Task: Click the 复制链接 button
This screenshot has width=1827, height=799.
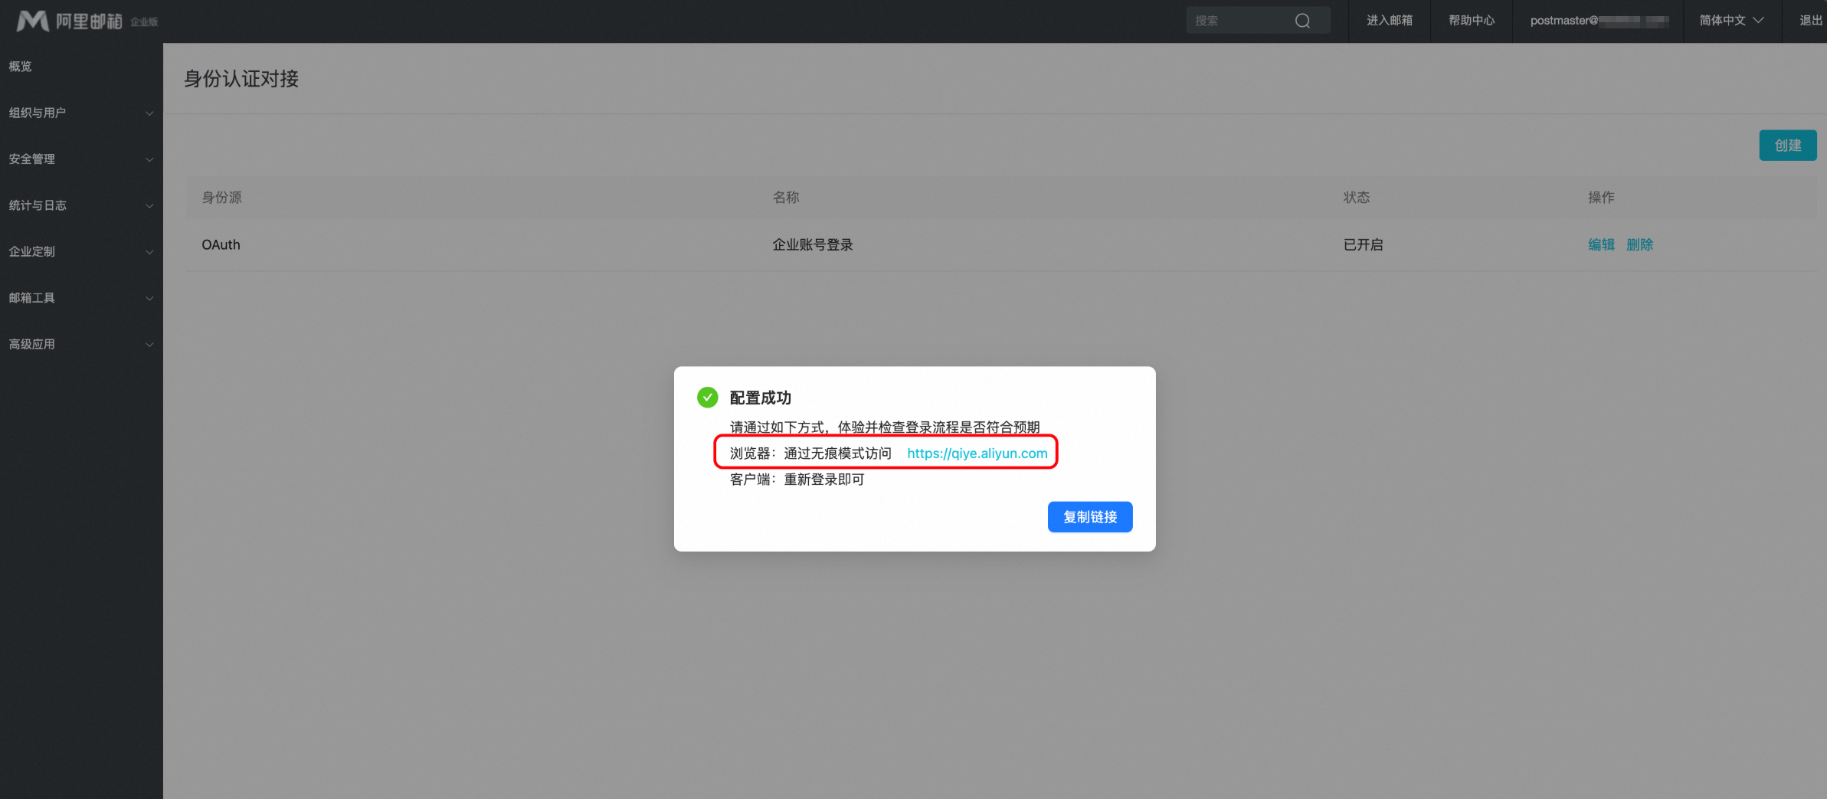Action: coord(1089,517)
